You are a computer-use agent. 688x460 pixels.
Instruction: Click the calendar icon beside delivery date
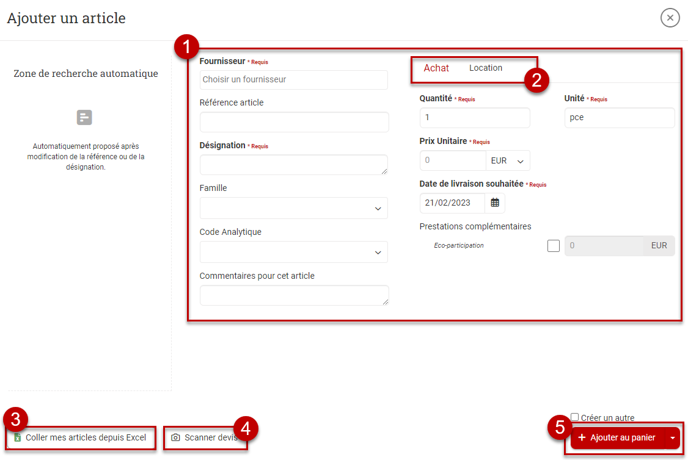495,203
